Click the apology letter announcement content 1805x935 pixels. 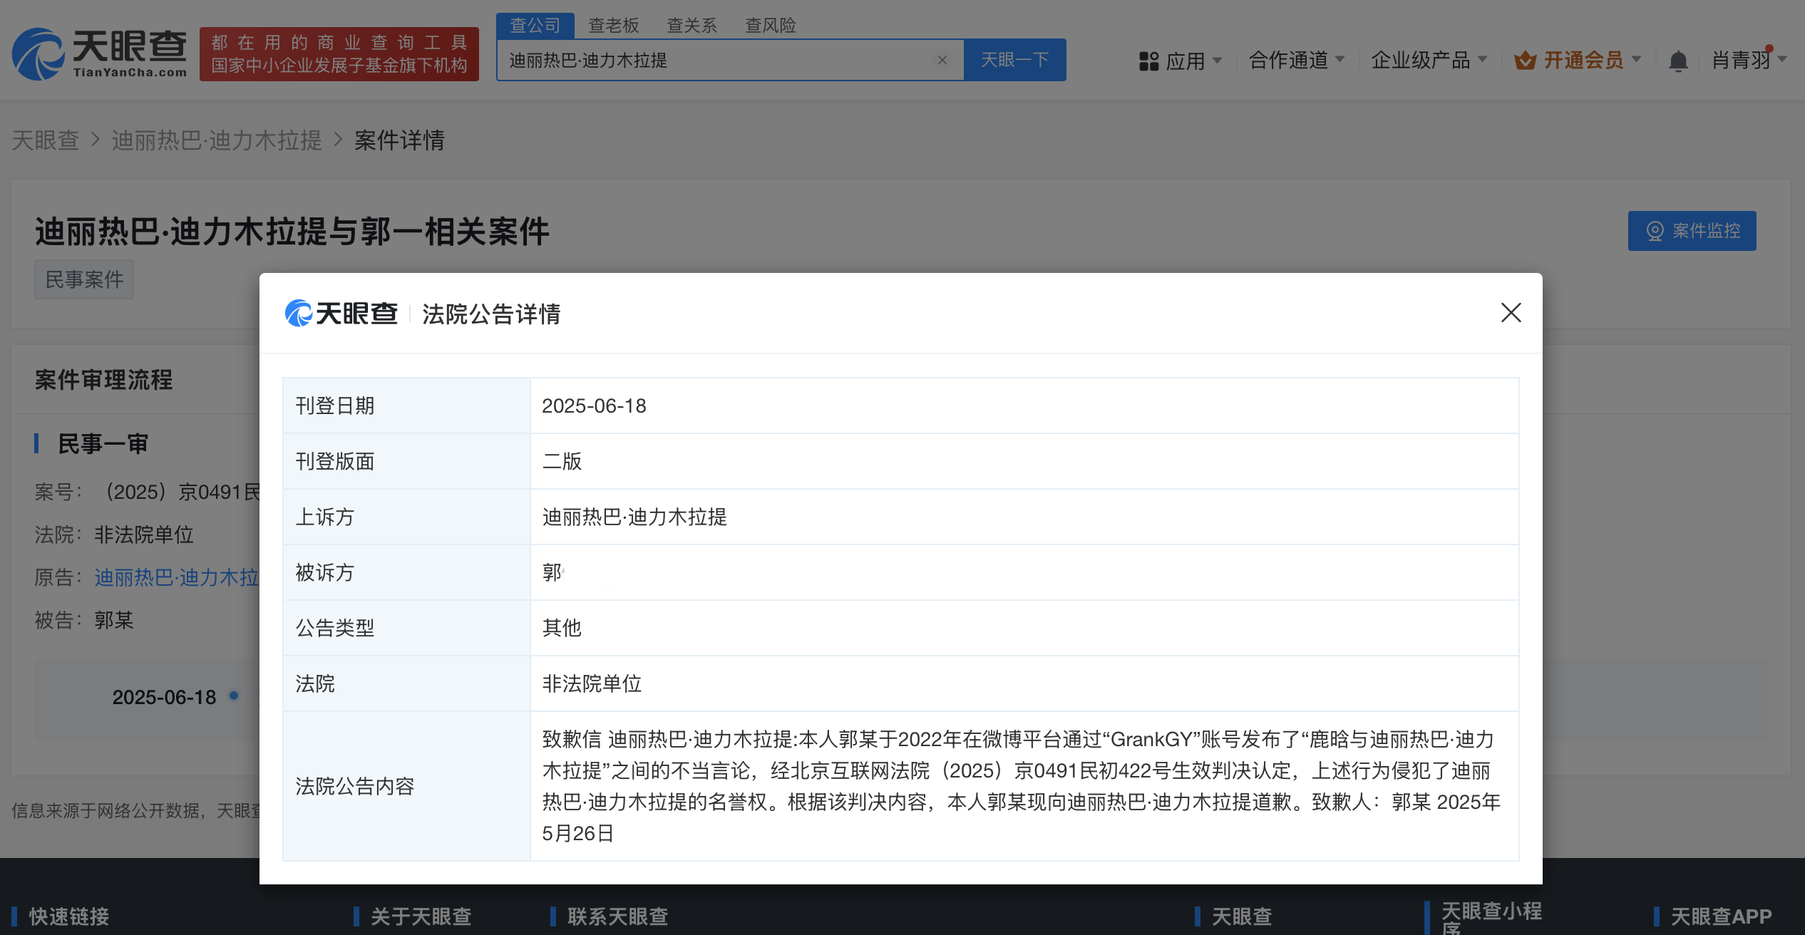pos(1022,786)
